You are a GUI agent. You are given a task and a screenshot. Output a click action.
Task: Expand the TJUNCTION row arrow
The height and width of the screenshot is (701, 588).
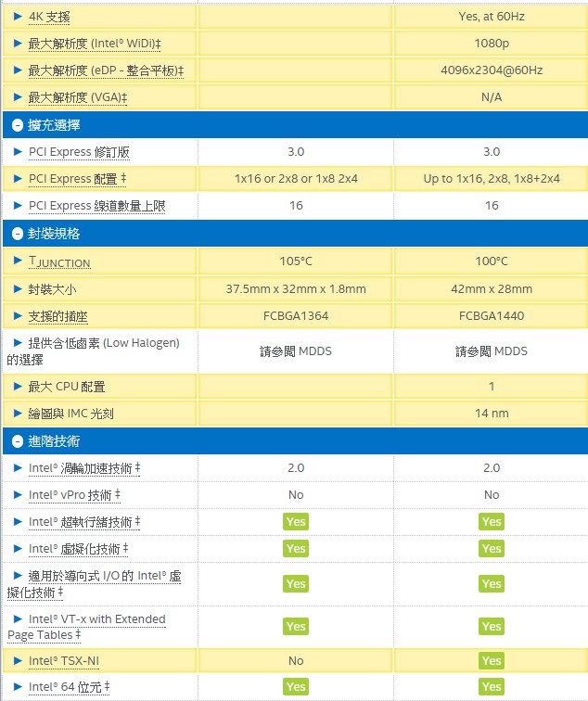[x=18, y=261]
